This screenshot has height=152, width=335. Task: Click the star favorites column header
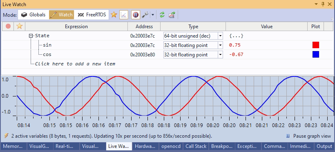pyautogui.click(x=20, y=27)
